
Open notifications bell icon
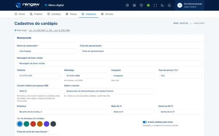pyautogui.click(x=169, y=5)
